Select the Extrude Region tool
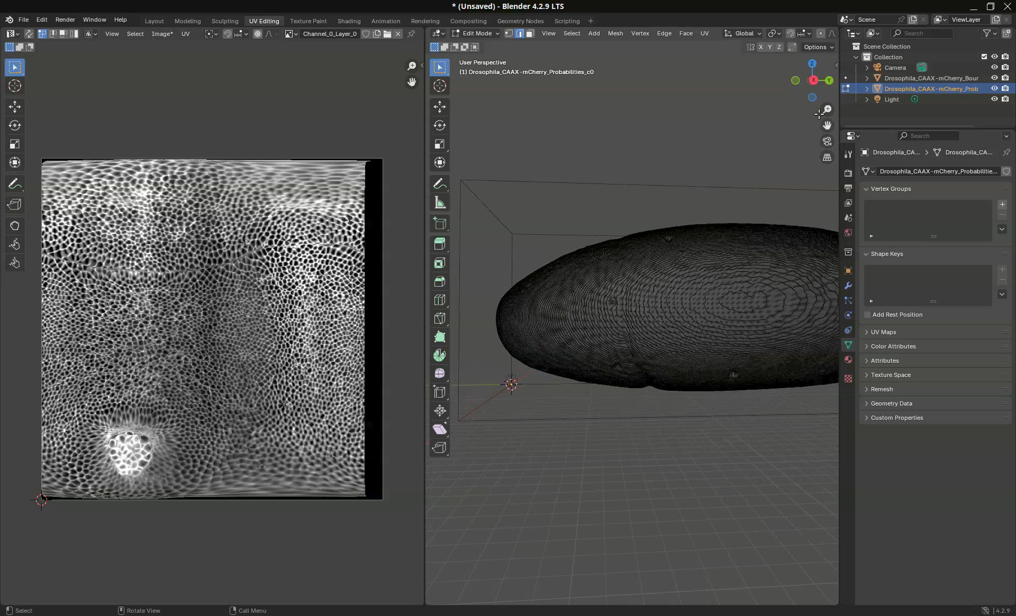This screenshot has height=616, width=1016. click(x=440, y=244)
